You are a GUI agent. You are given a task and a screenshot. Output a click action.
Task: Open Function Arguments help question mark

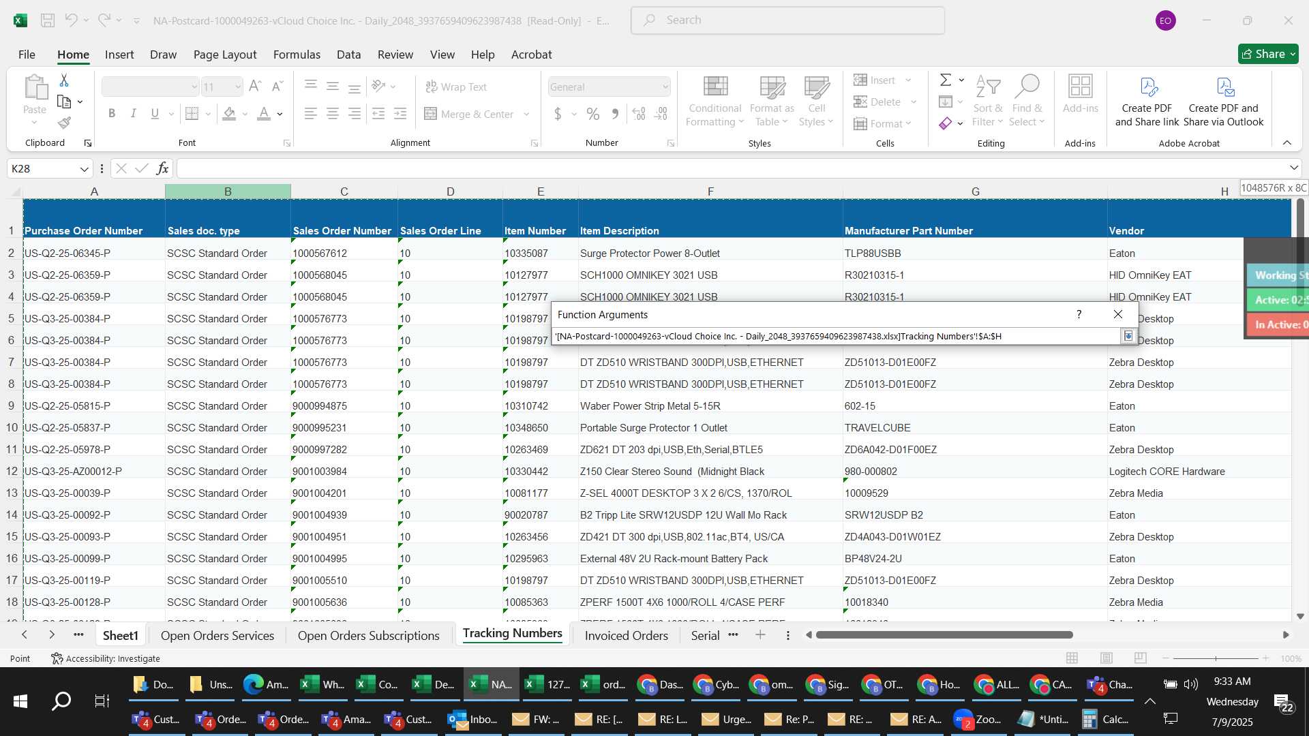point(1079,314)
